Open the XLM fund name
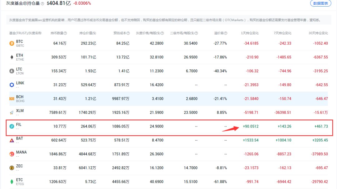Image resolution: width=337 pixels, height=189 pixels. coord(20,111)
